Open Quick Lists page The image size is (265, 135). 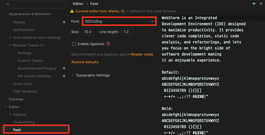click(x=22, y=84)
